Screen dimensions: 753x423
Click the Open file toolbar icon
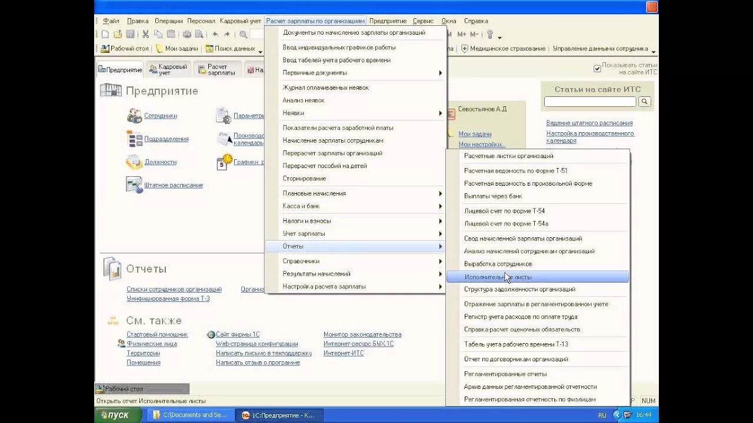(x=118, y=34)
